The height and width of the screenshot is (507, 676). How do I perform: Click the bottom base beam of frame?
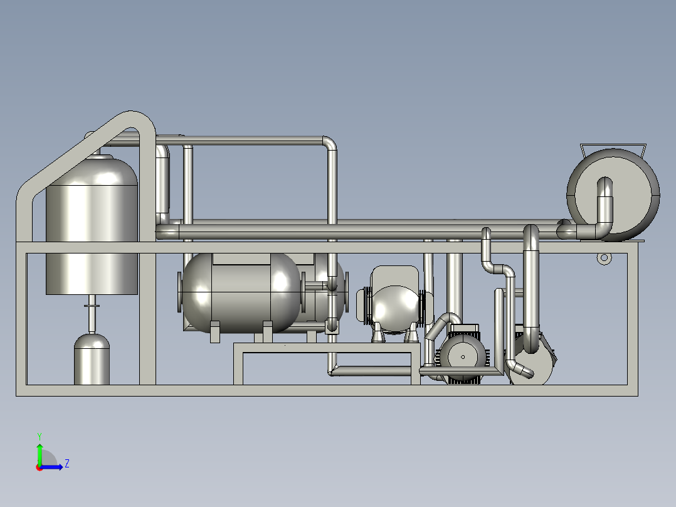pyautogui.click(x=327, y=390)
